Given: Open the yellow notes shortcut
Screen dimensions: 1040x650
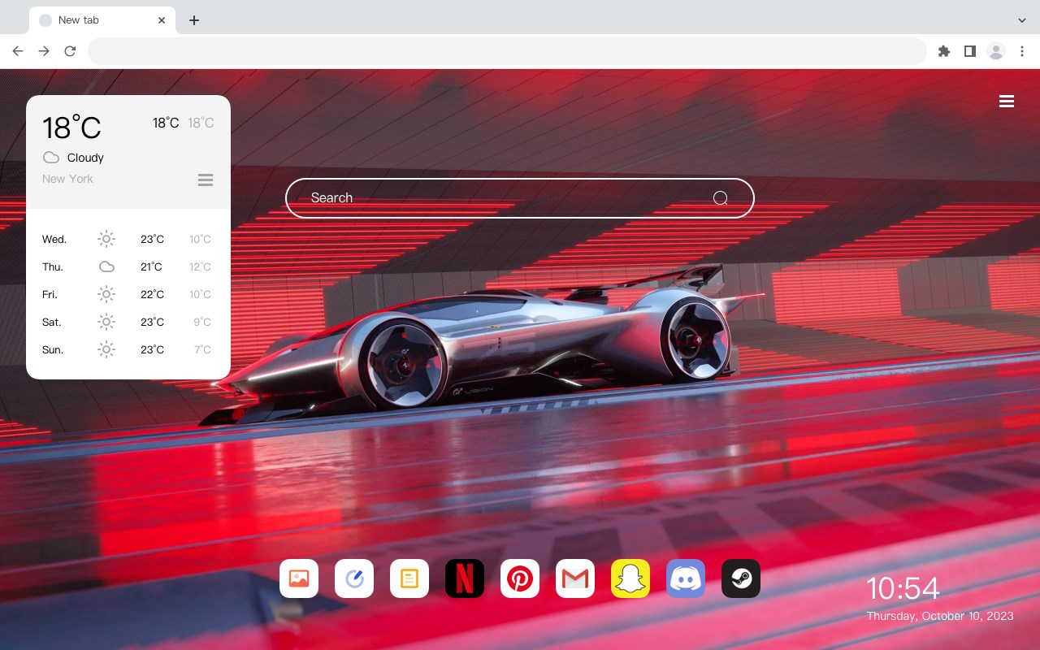Looking at the screenshot, I should pos(409,578).
